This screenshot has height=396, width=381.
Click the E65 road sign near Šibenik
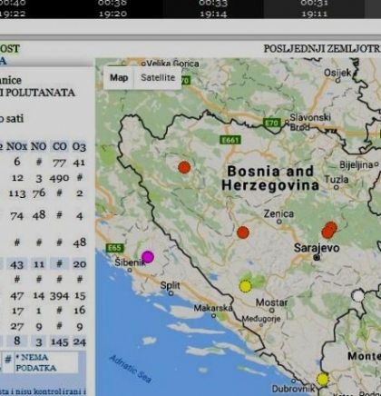(x=115, y=248)
